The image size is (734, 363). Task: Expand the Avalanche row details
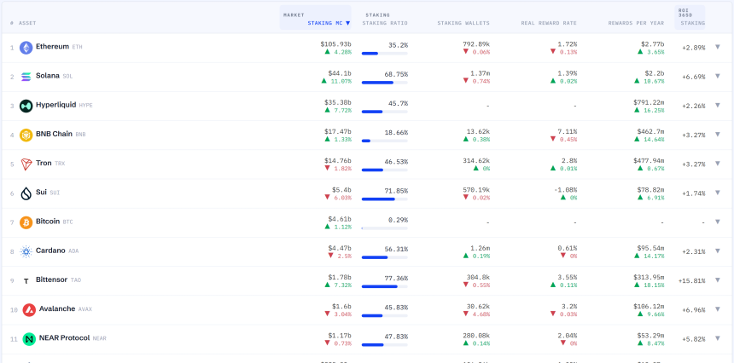(x=718, y=308)
